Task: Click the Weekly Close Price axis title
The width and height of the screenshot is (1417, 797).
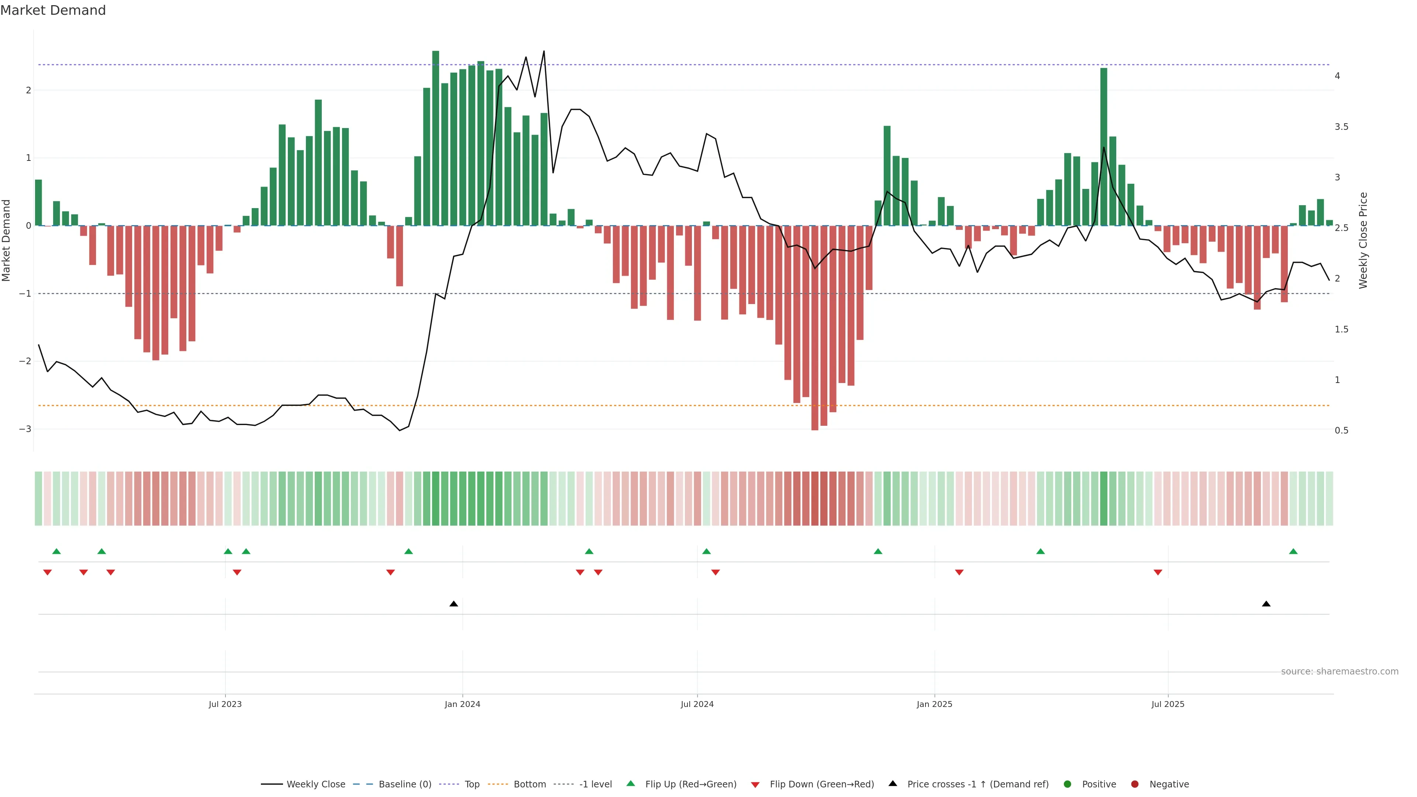Action: coord(1362,240)
